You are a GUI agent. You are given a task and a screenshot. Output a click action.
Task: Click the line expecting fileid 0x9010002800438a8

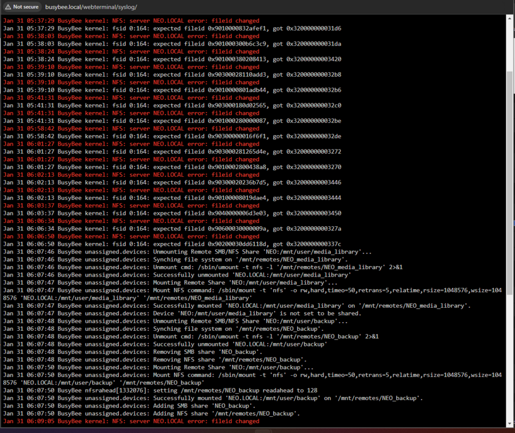(x=172, y=167)
